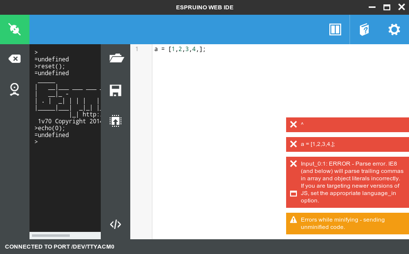The image size is (409, 254).
Task: Dismiss the 'a = [1,2,3,4,];' error notification
Action: click(x=293, y=144)
